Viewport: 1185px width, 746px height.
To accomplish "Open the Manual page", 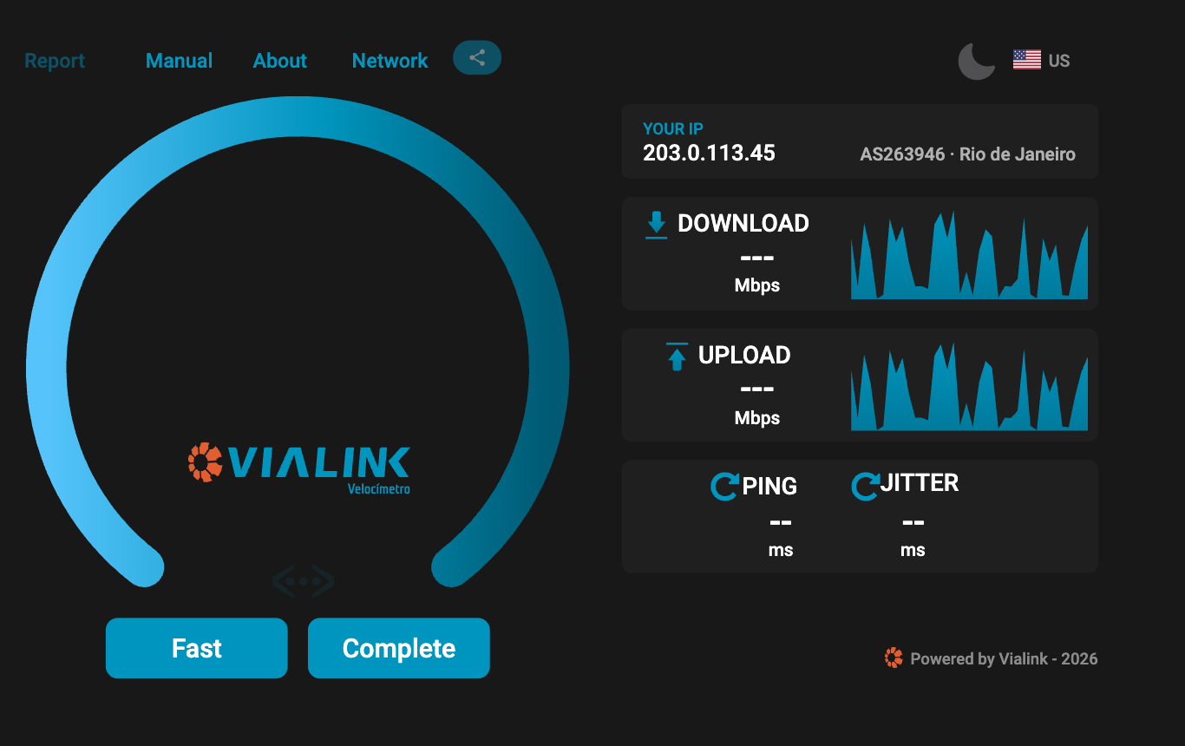I will (x=179, y=61).
